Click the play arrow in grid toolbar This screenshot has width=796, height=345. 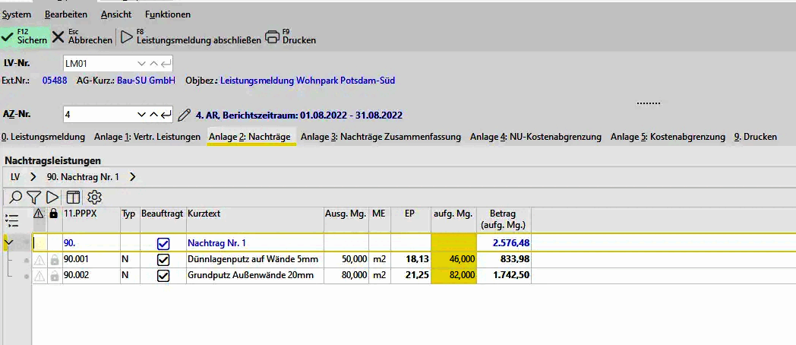click(x=52, y=198)
